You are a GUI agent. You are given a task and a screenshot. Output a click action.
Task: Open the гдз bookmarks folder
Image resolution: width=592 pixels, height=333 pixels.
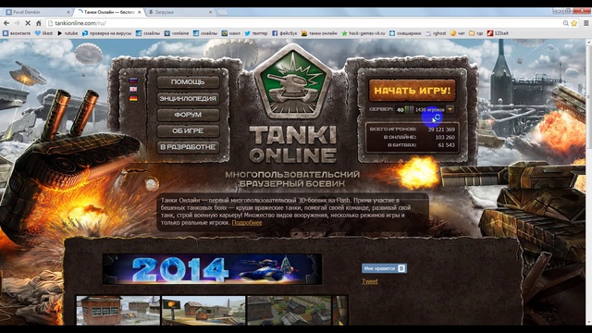(476, 33)
